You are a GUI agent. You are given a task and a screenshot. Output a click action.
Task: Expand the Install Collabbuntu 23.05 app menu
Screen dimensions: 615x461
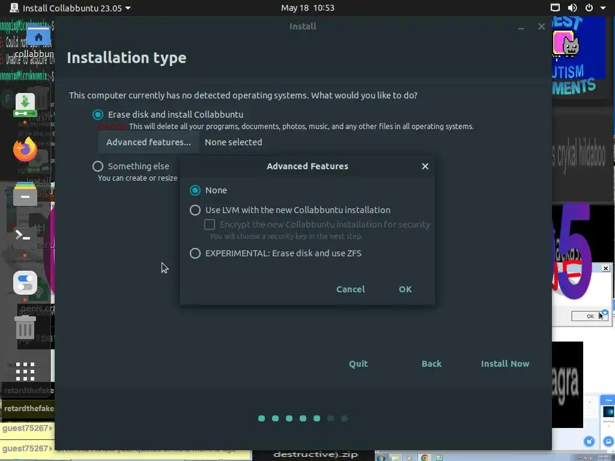(71, 8)
